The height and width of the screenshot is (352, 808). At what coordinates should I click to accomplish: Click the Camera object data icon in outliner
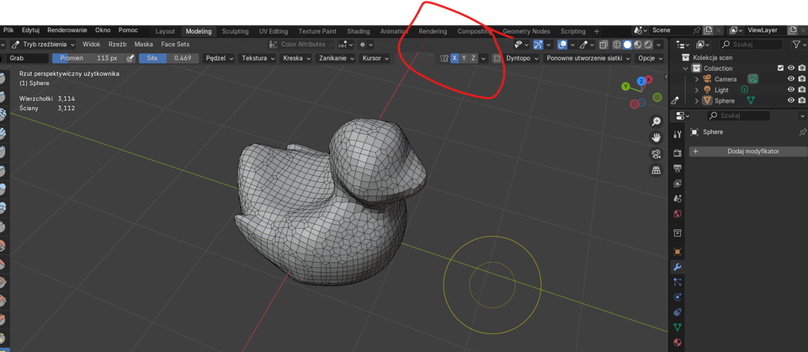pos(753,79)
